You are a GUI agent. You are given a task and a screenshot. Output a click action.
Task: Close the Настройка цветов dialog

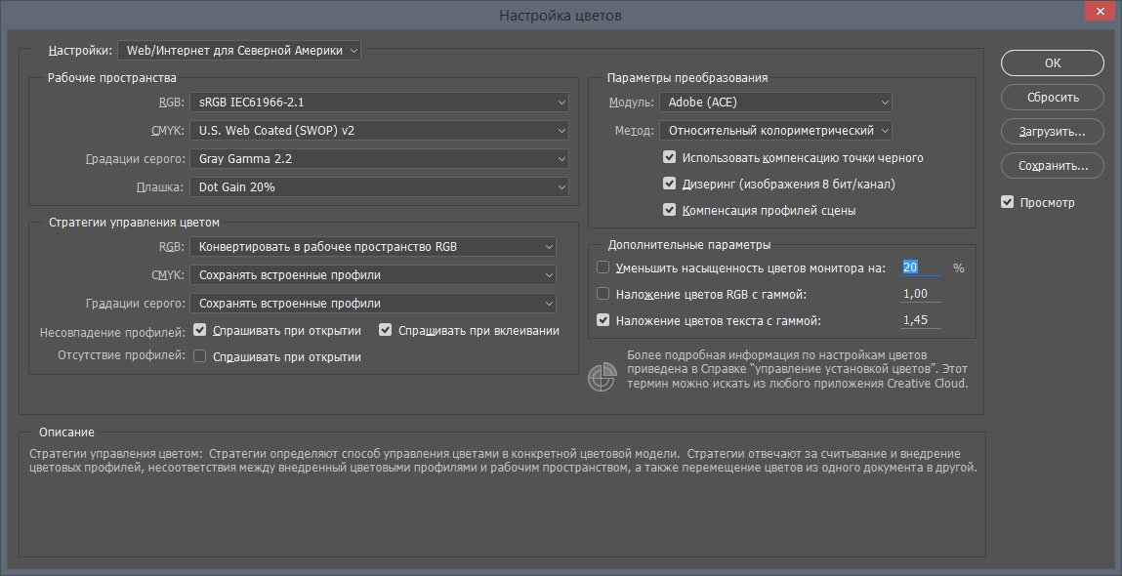pyautogui.click(x=1101, y=12)
